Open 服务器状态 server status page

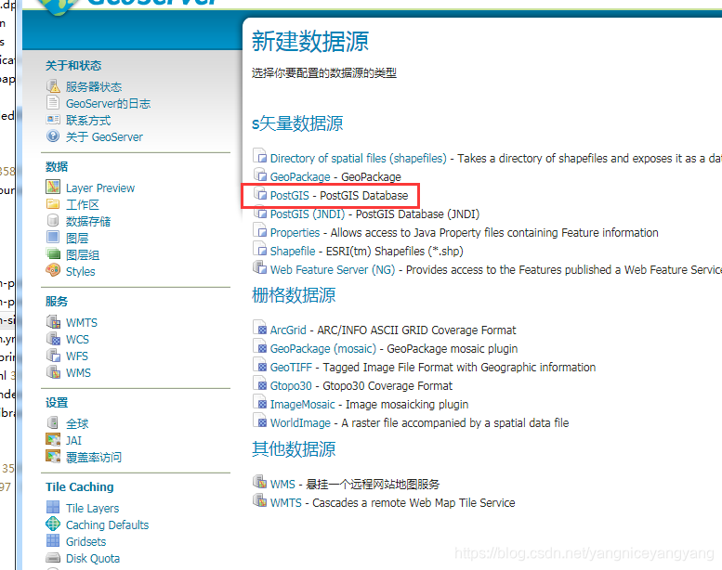94,87
